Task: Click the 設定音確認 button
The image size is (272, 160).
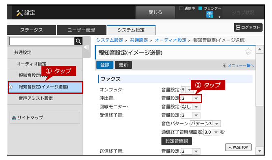Action: point(177,141)
